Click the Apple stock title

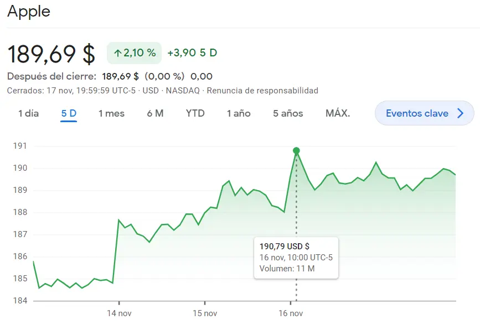coord(28,11)
